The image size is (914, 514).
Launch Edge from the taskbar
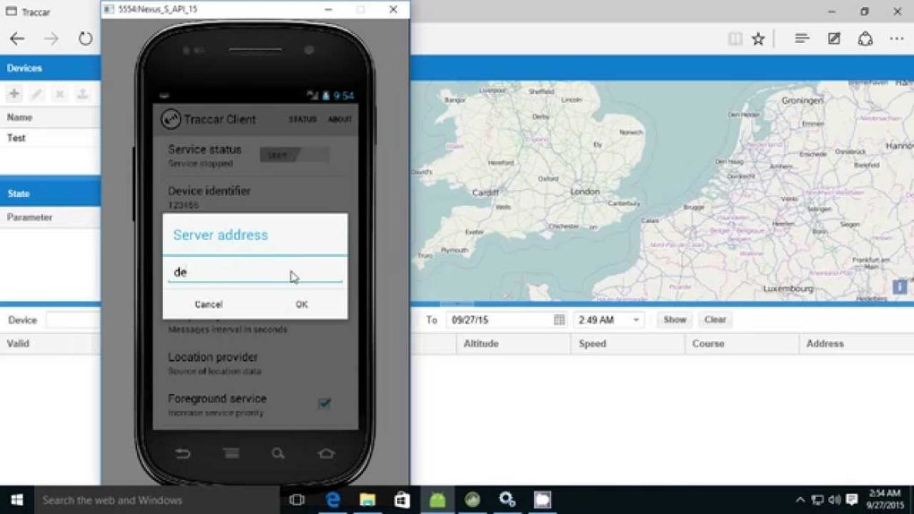coord(332,500)
